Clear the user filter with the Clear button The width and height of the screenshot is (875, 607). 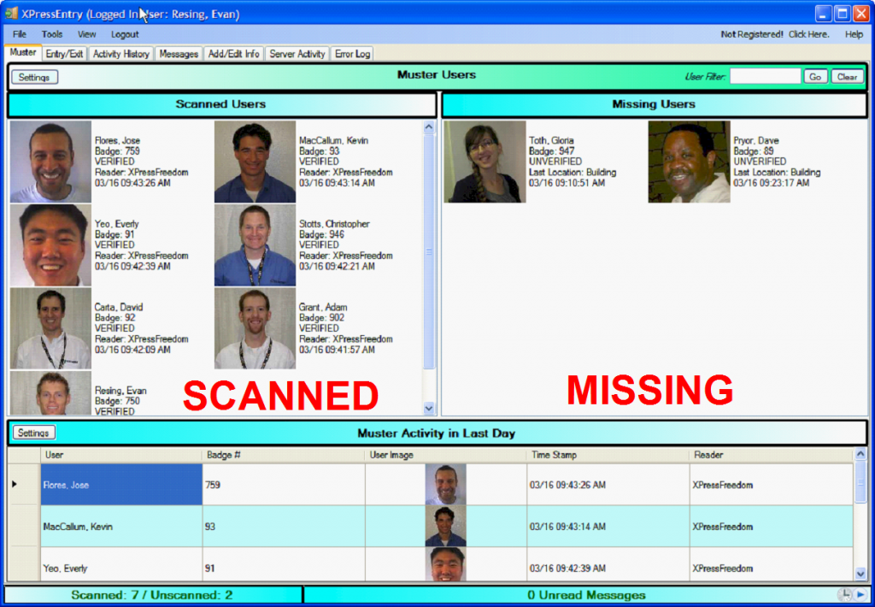click(x=847, y=76)
